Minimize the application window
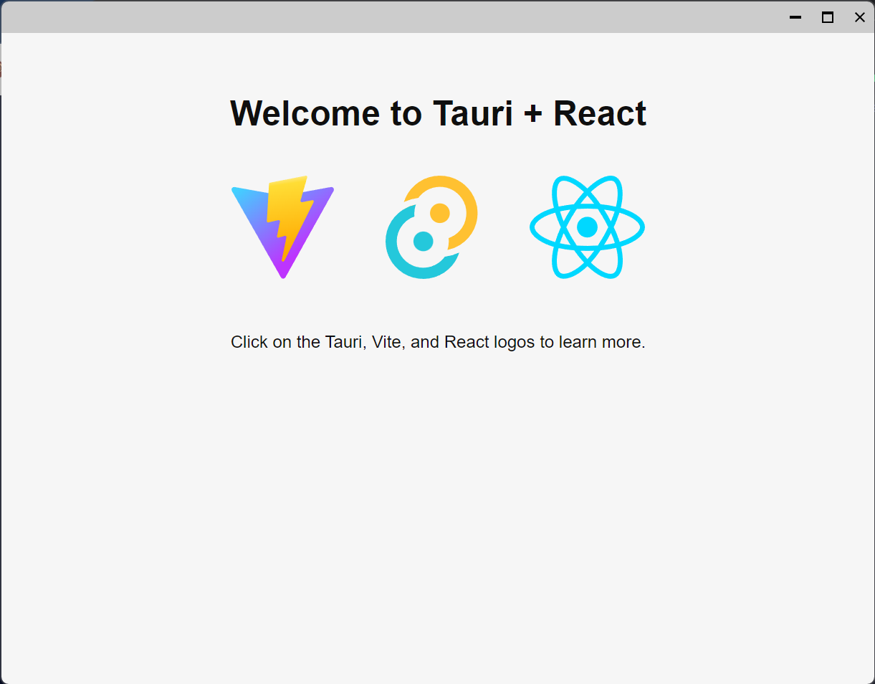Screen dimensions: 875x684 click(795, 17)
